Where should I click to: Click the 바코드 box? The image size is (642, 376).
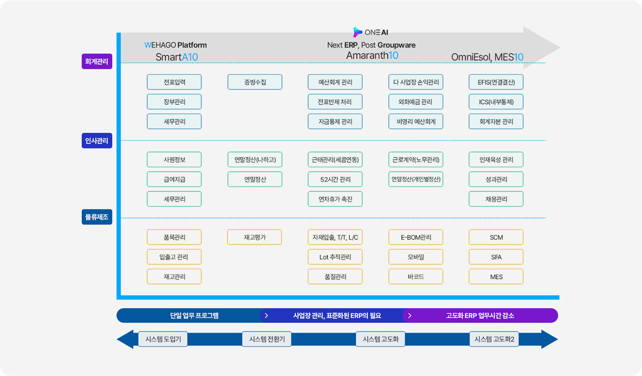click(x=416, y=276)
